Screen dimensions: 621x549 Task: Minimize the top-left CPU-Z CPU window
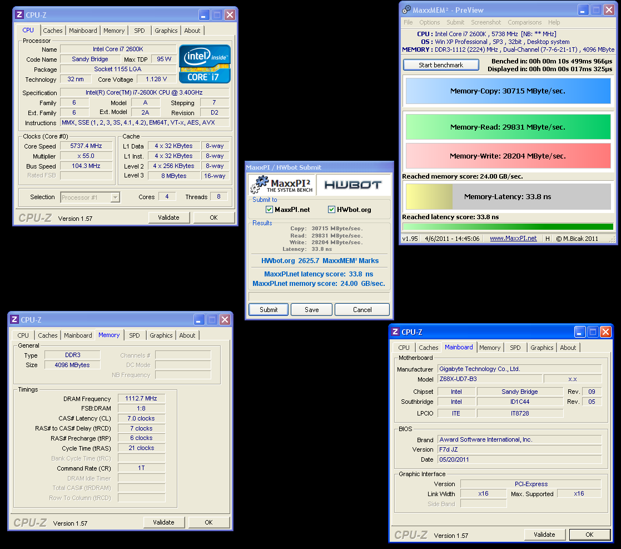[204, 14]
